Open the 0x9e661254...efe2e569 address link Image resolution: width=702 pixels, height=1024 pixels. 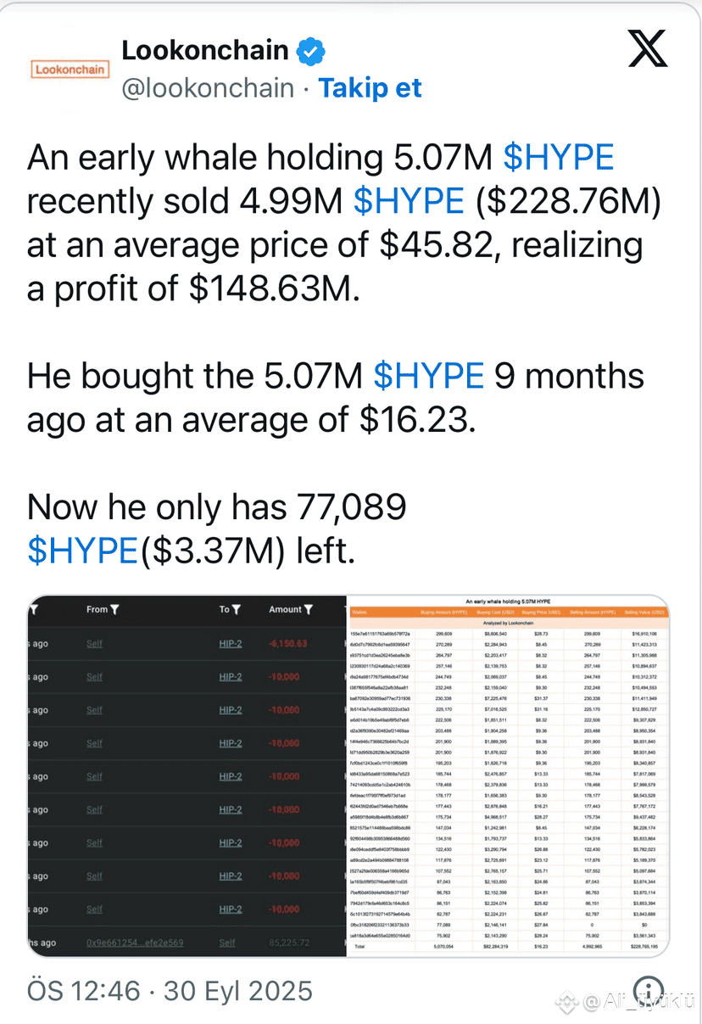pos(134,943)
